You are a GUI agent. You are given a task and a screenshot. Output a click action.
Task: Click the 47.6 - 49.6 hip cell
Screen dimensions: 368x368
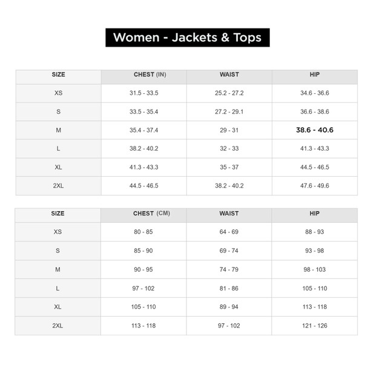point(314,186)
